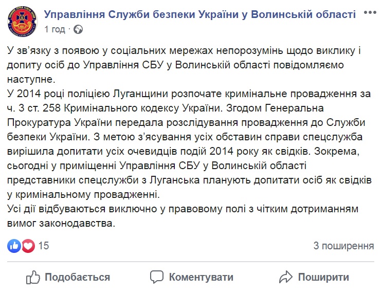
Task: Open the SBU Volyn page avatar emblem
Action: click(x=23, y=22)
